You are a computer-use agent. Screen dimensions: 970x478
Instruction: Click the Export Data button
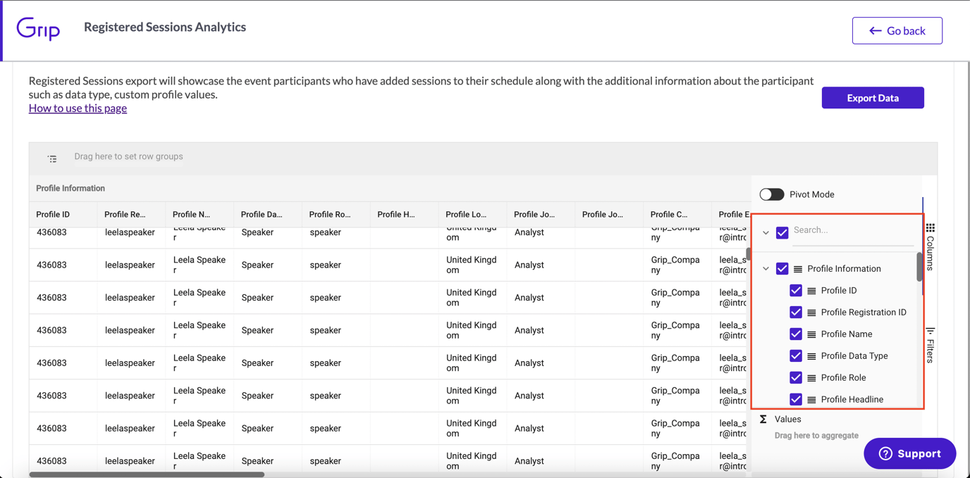873,98
